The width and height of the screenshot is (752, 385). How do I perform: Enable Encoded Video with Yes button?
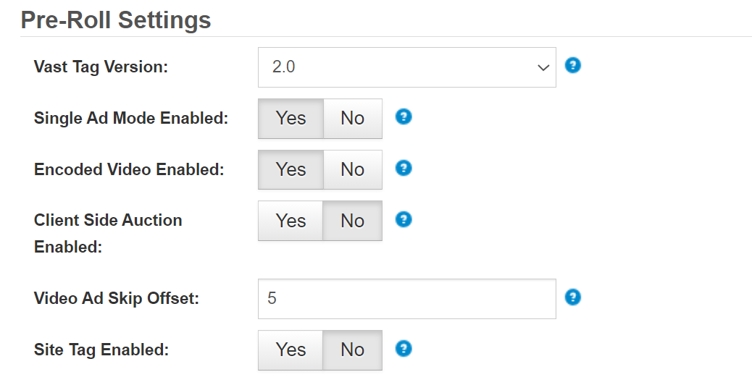pyautogui.click(x=291, y=170)
